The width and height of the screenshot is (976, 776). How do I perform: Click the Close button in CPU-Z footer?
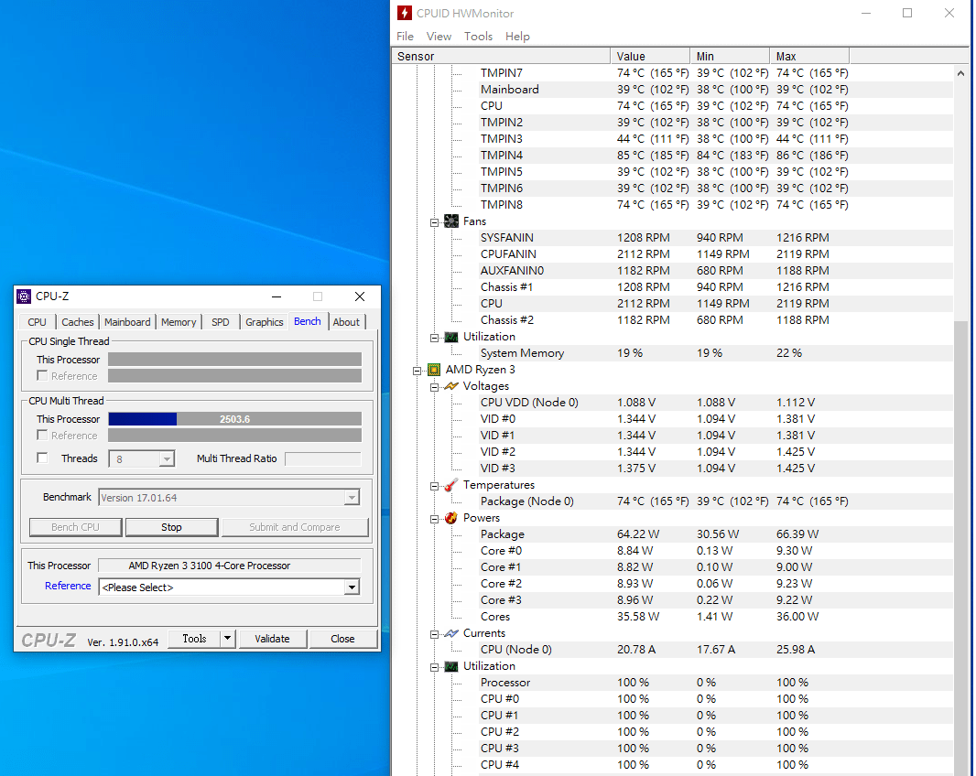tap(343, 639)
